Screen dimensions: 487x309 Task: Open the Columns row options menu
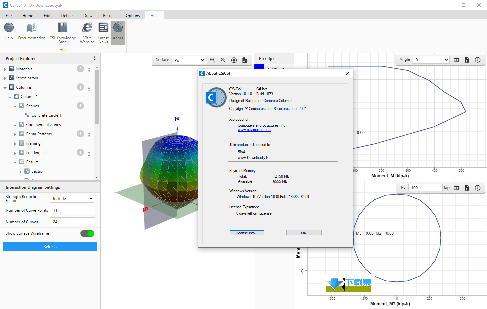[89, 88]
